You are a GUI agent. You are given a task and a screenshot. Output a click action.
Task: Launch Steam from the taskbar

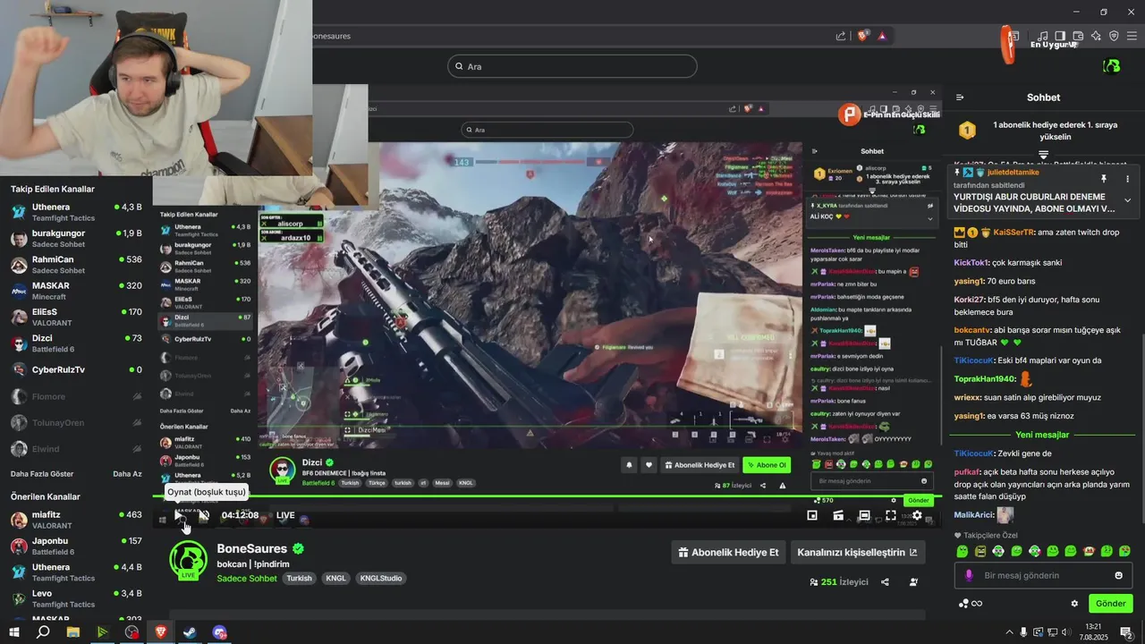point(190,632)
